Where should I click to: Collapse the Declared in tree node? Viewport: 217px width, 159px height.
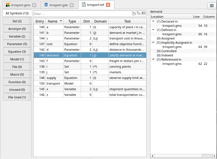click(153, 21)
